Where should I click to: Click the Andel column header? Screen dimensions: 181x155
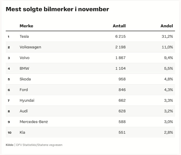coord(167,26)
